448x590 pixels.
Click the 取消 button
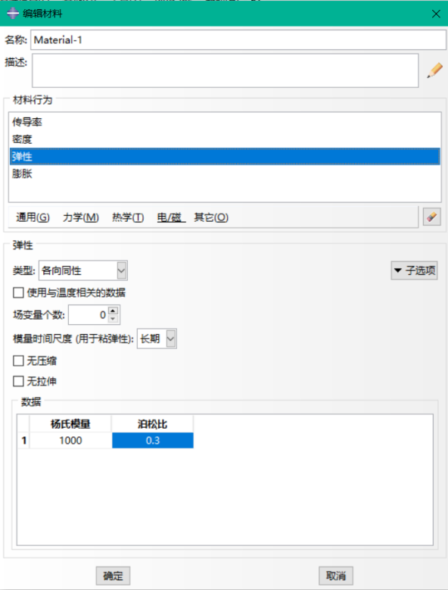coord(336,576)
